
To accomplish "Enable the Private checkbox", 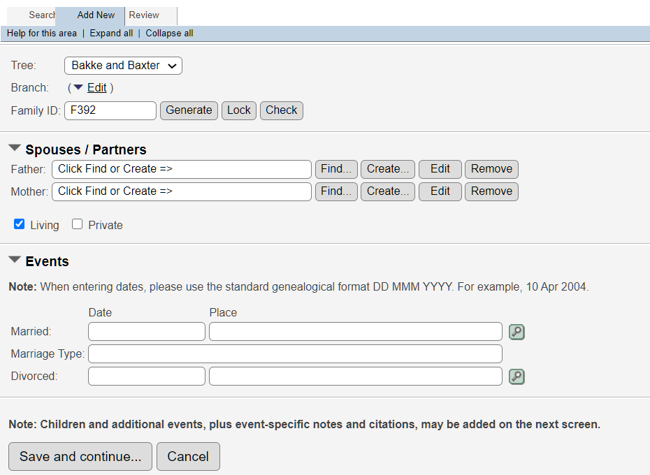I will [x=78, y=224].
